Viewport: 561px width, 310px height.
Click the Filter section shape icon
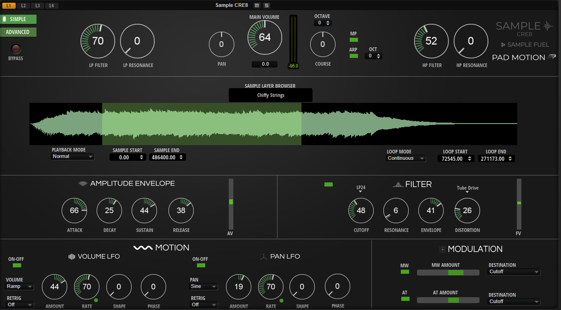tap(398, 185)
